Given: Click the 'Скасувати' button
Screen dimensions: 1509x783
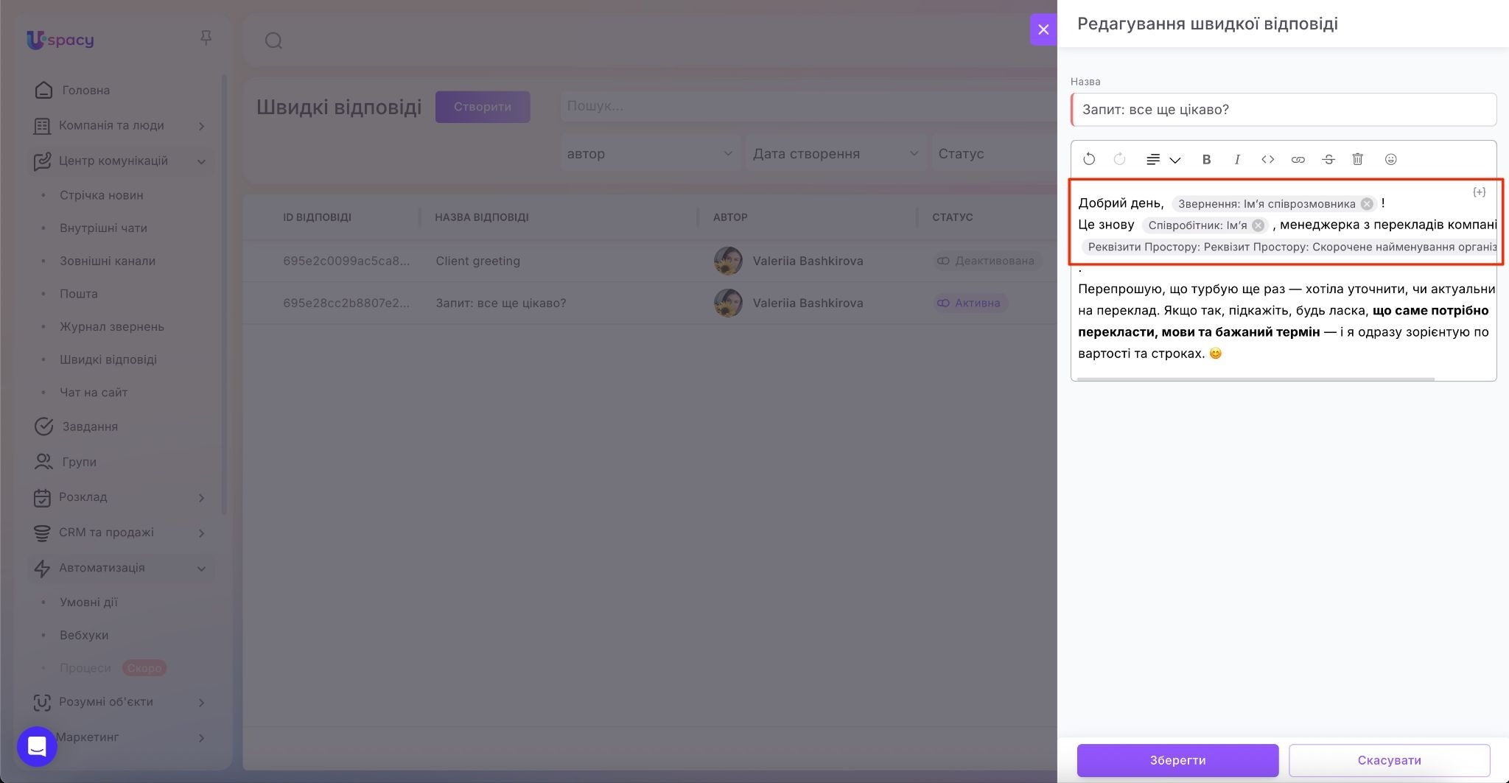Looking at the screenshot, I should tap(1389, 760).
